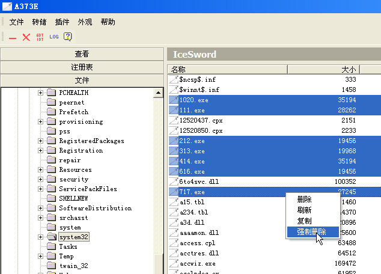Screen dimensions: 381x274
Task: Choose 刷新 from the context menu
Action: coord(313,210)
